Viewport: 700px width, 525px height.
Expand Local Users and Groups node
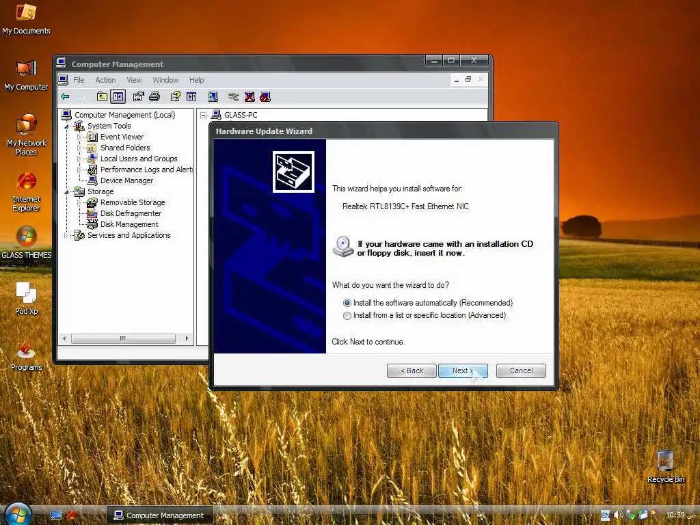(x=79, y=159)
